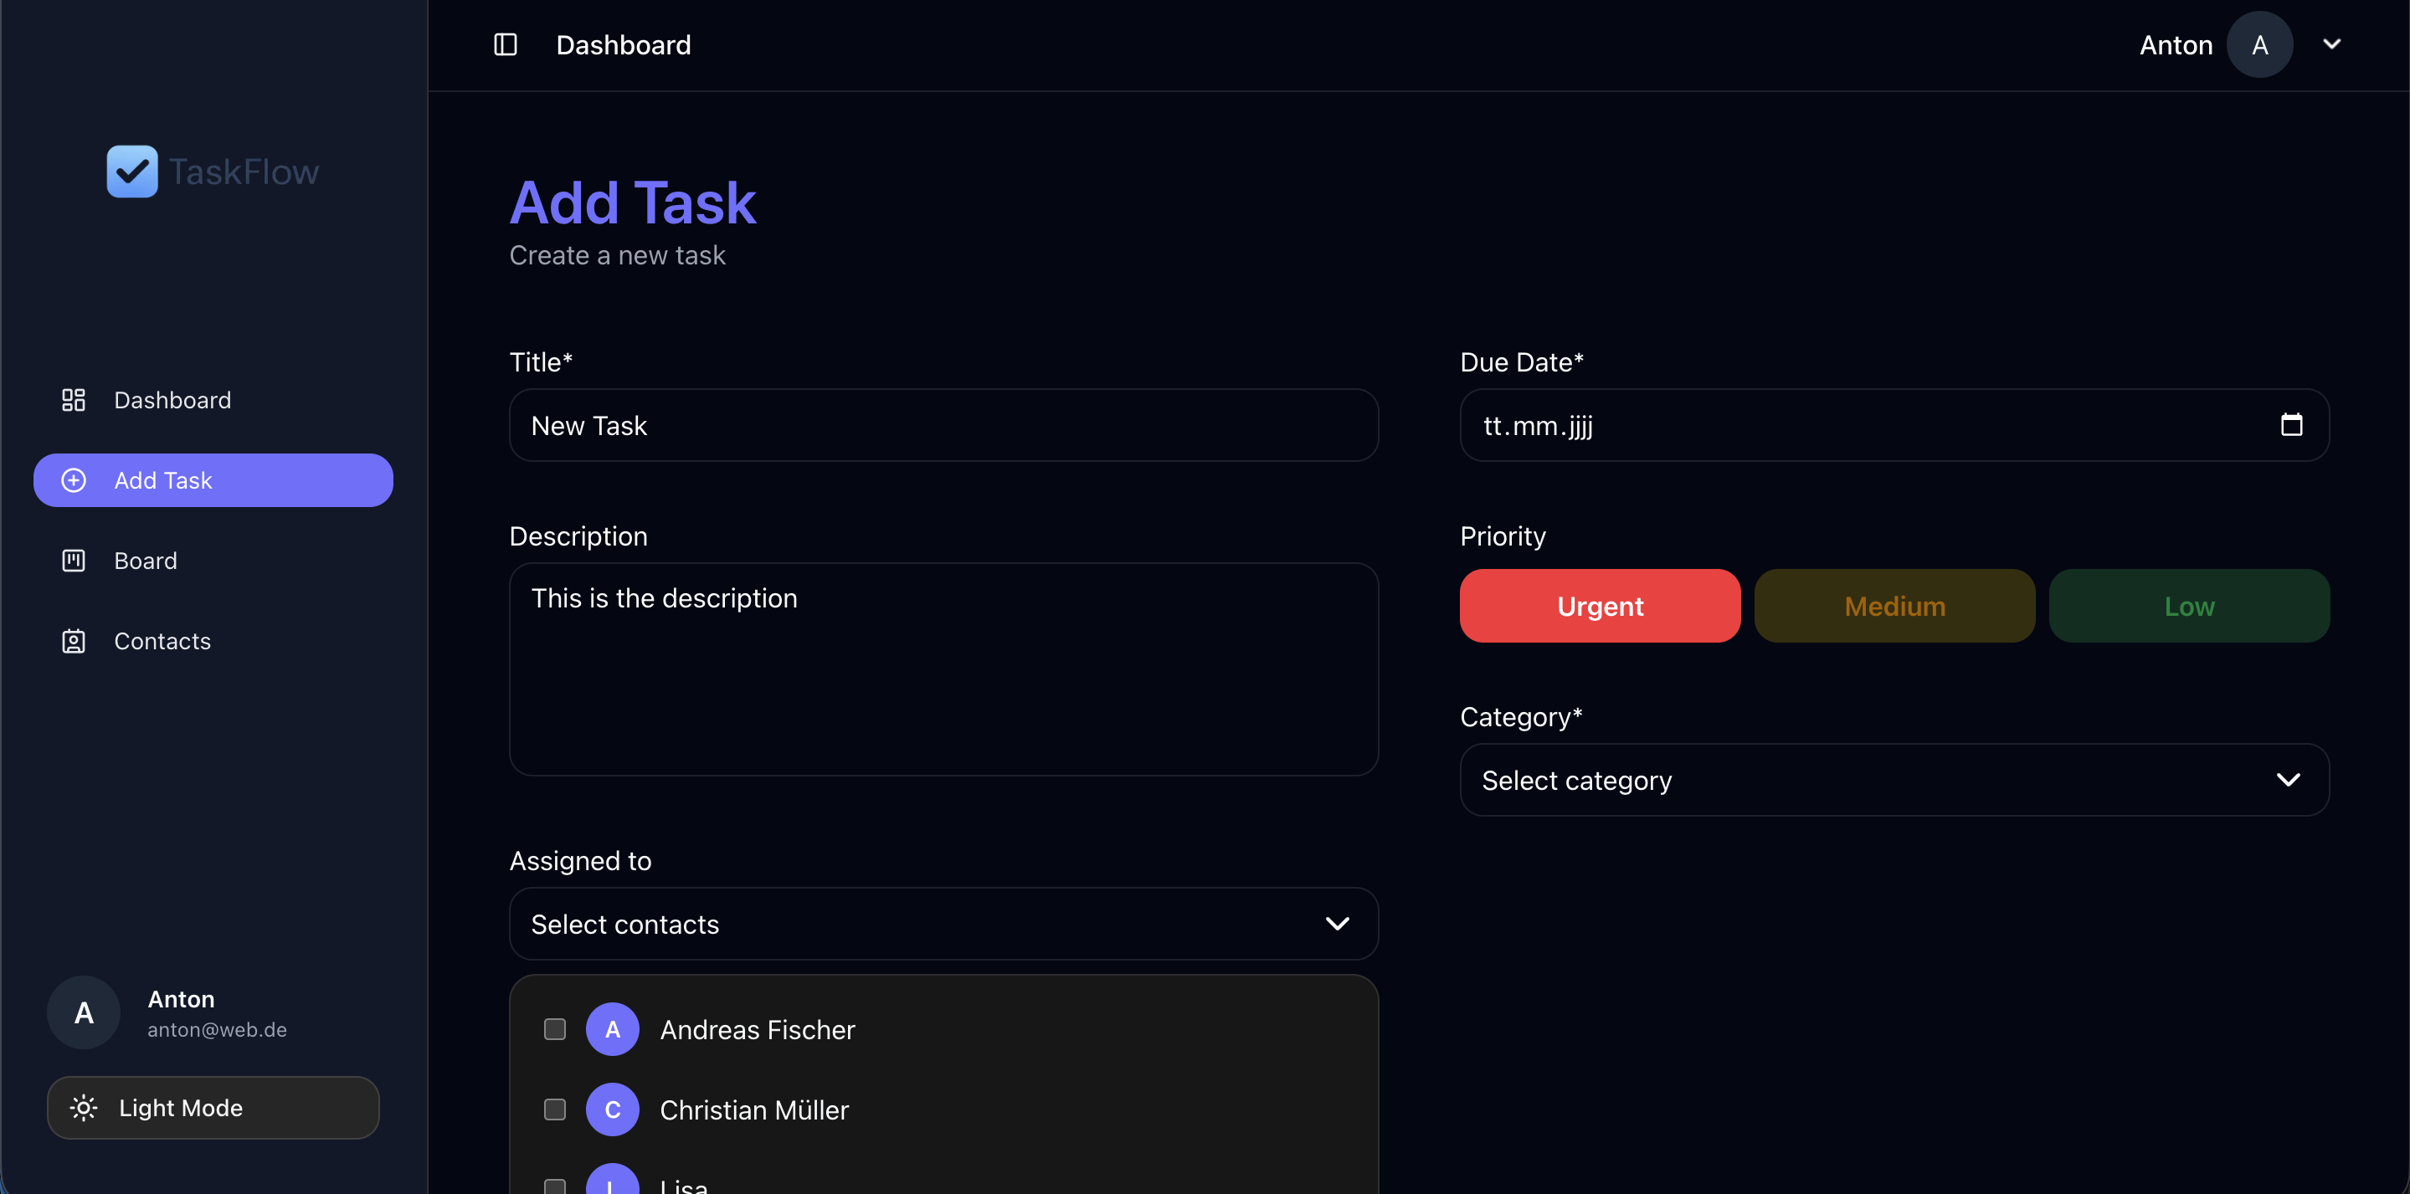This screenshot has height=1194, width=2410.
Task: Toggle the sidebar panel icon beside Dashboard
Action: pyautogui.click(x=506, y=44)
